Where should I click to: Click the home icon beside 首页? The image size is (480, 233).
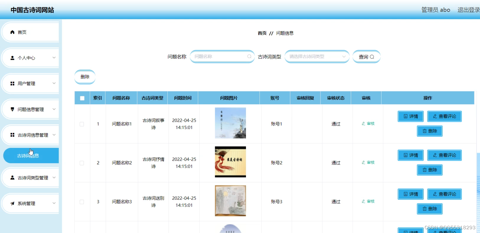[13, 32]
